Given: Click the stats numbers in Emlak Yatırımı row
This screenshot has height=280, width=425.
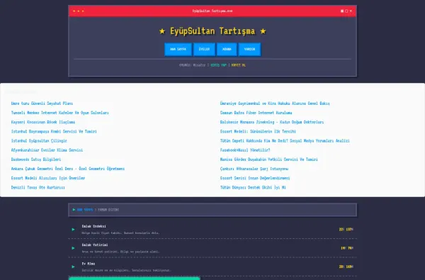Looking at the screenshot, I should tap(347, 248).
